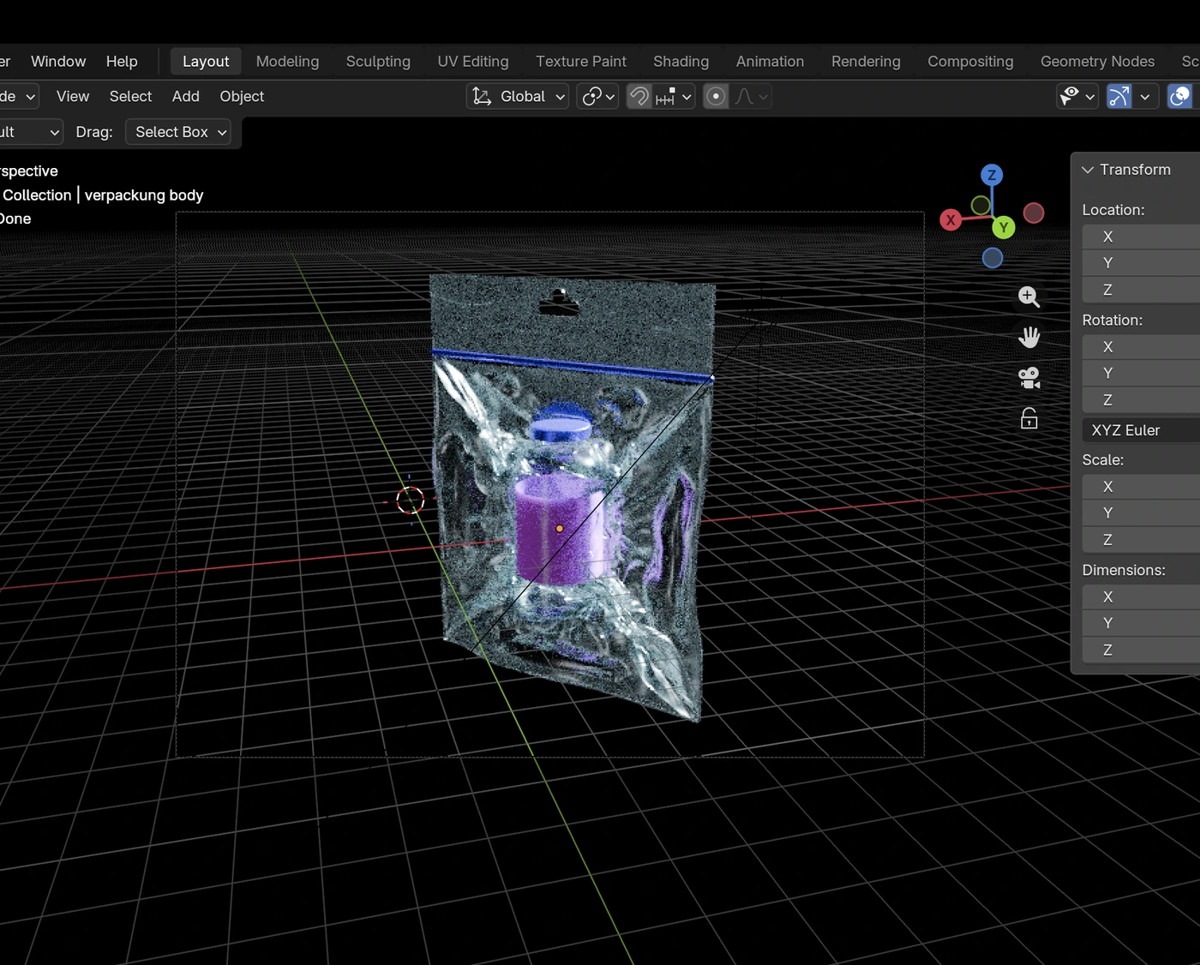1200x965 pixels.
Task: Open the Select Box drag dropdown
Action: click(178, 132)
